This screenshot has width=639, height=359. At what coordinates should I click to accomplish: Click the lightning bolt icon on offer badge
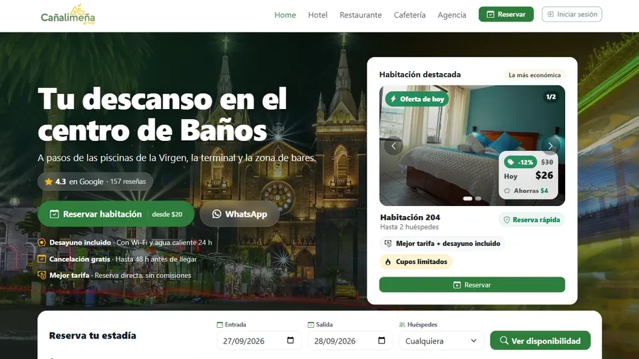click(393, 99)
